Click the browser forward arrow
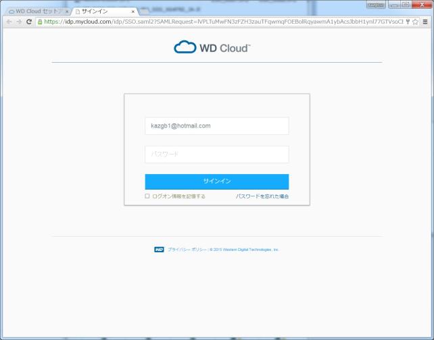Viewport: 434px width, 340px height. [x=19, y=22]
